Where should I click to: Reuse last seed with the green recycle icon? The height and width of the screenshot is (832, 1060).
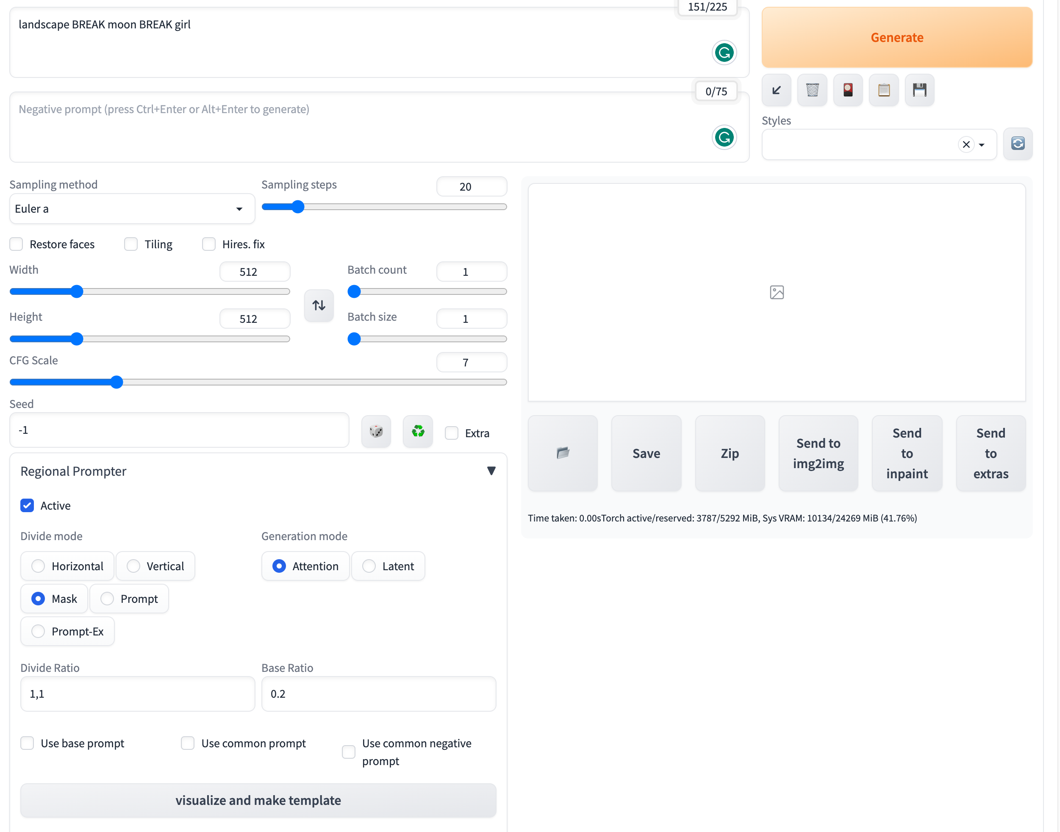(x=418, y=432)
